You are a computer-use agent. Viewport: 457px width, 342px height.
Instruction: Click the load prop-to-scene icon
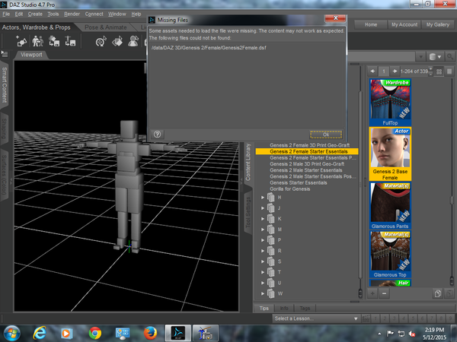(70, 41)
